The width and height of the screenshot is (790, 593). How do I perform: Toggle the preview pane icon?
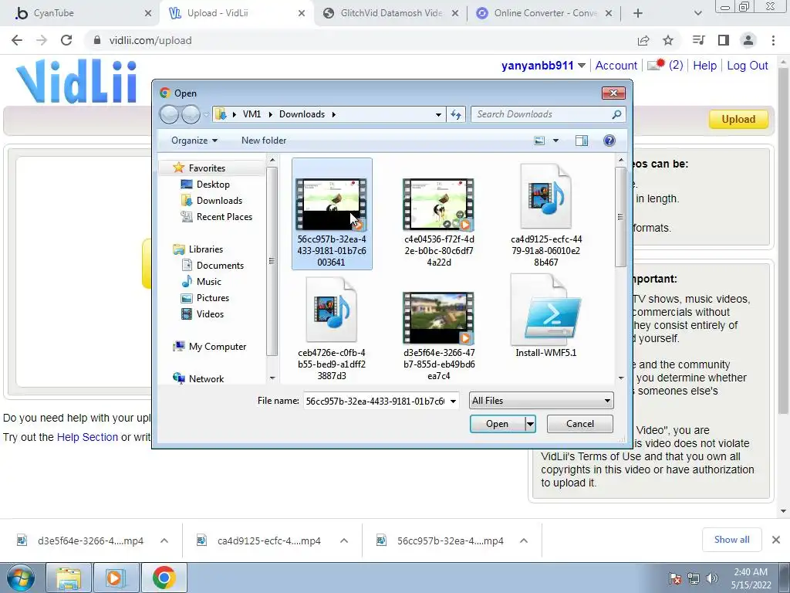click(x=582, y=141)
